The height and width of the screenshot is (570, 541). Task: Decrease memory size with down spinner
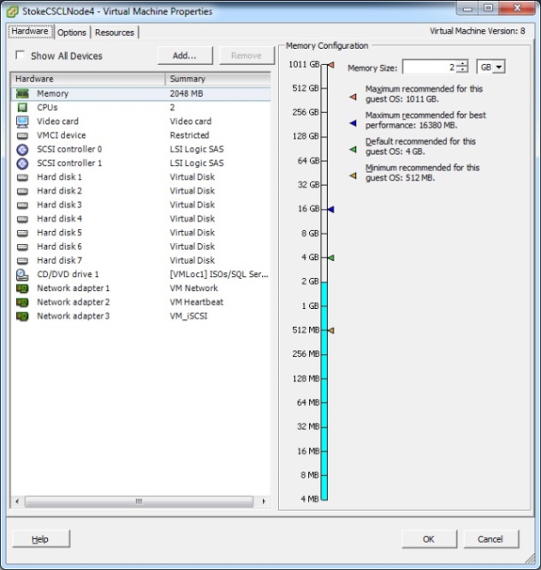click(x=462, y=70)
